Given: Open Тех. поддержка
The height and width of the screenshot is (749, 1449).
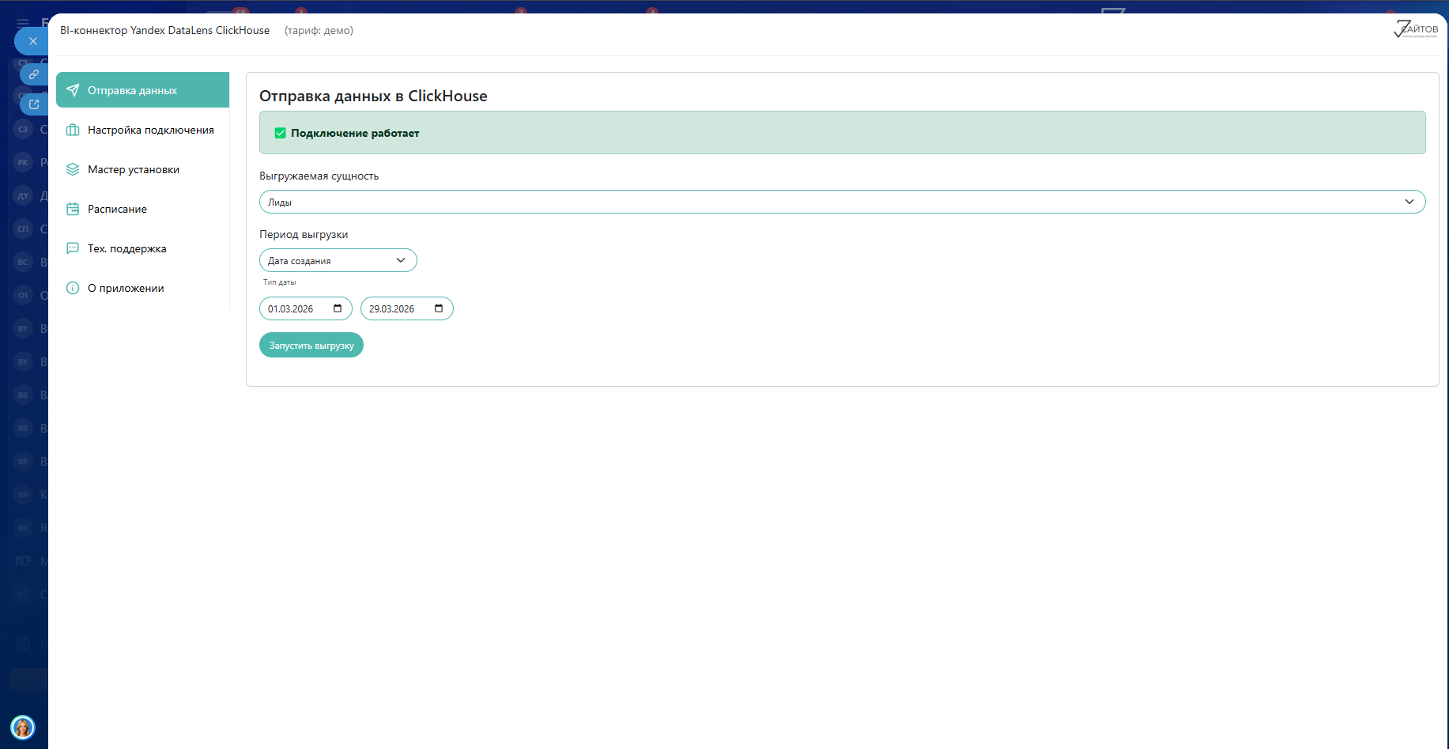Looking at the screenshot, I should point(142,248).
